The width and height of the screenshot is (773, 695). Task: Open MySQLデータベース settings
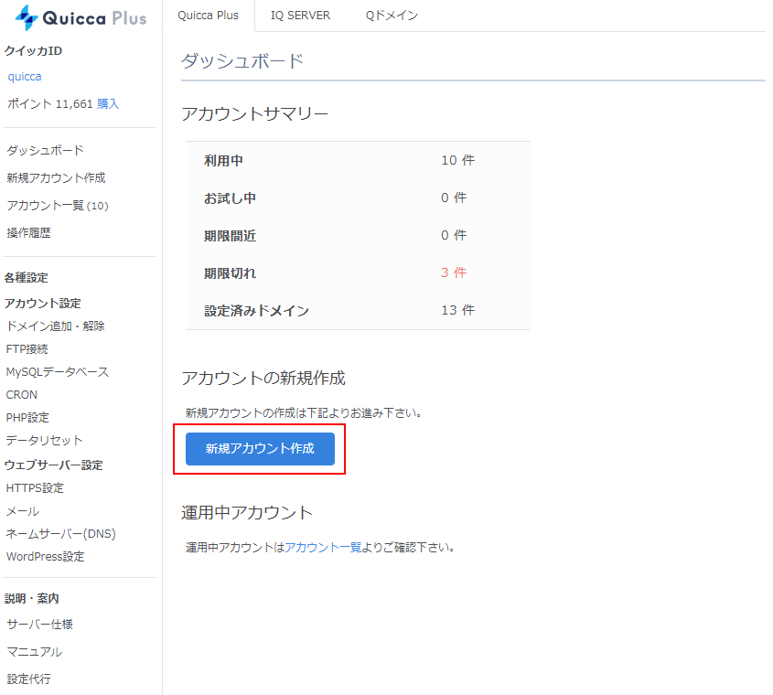coord(58,371)
